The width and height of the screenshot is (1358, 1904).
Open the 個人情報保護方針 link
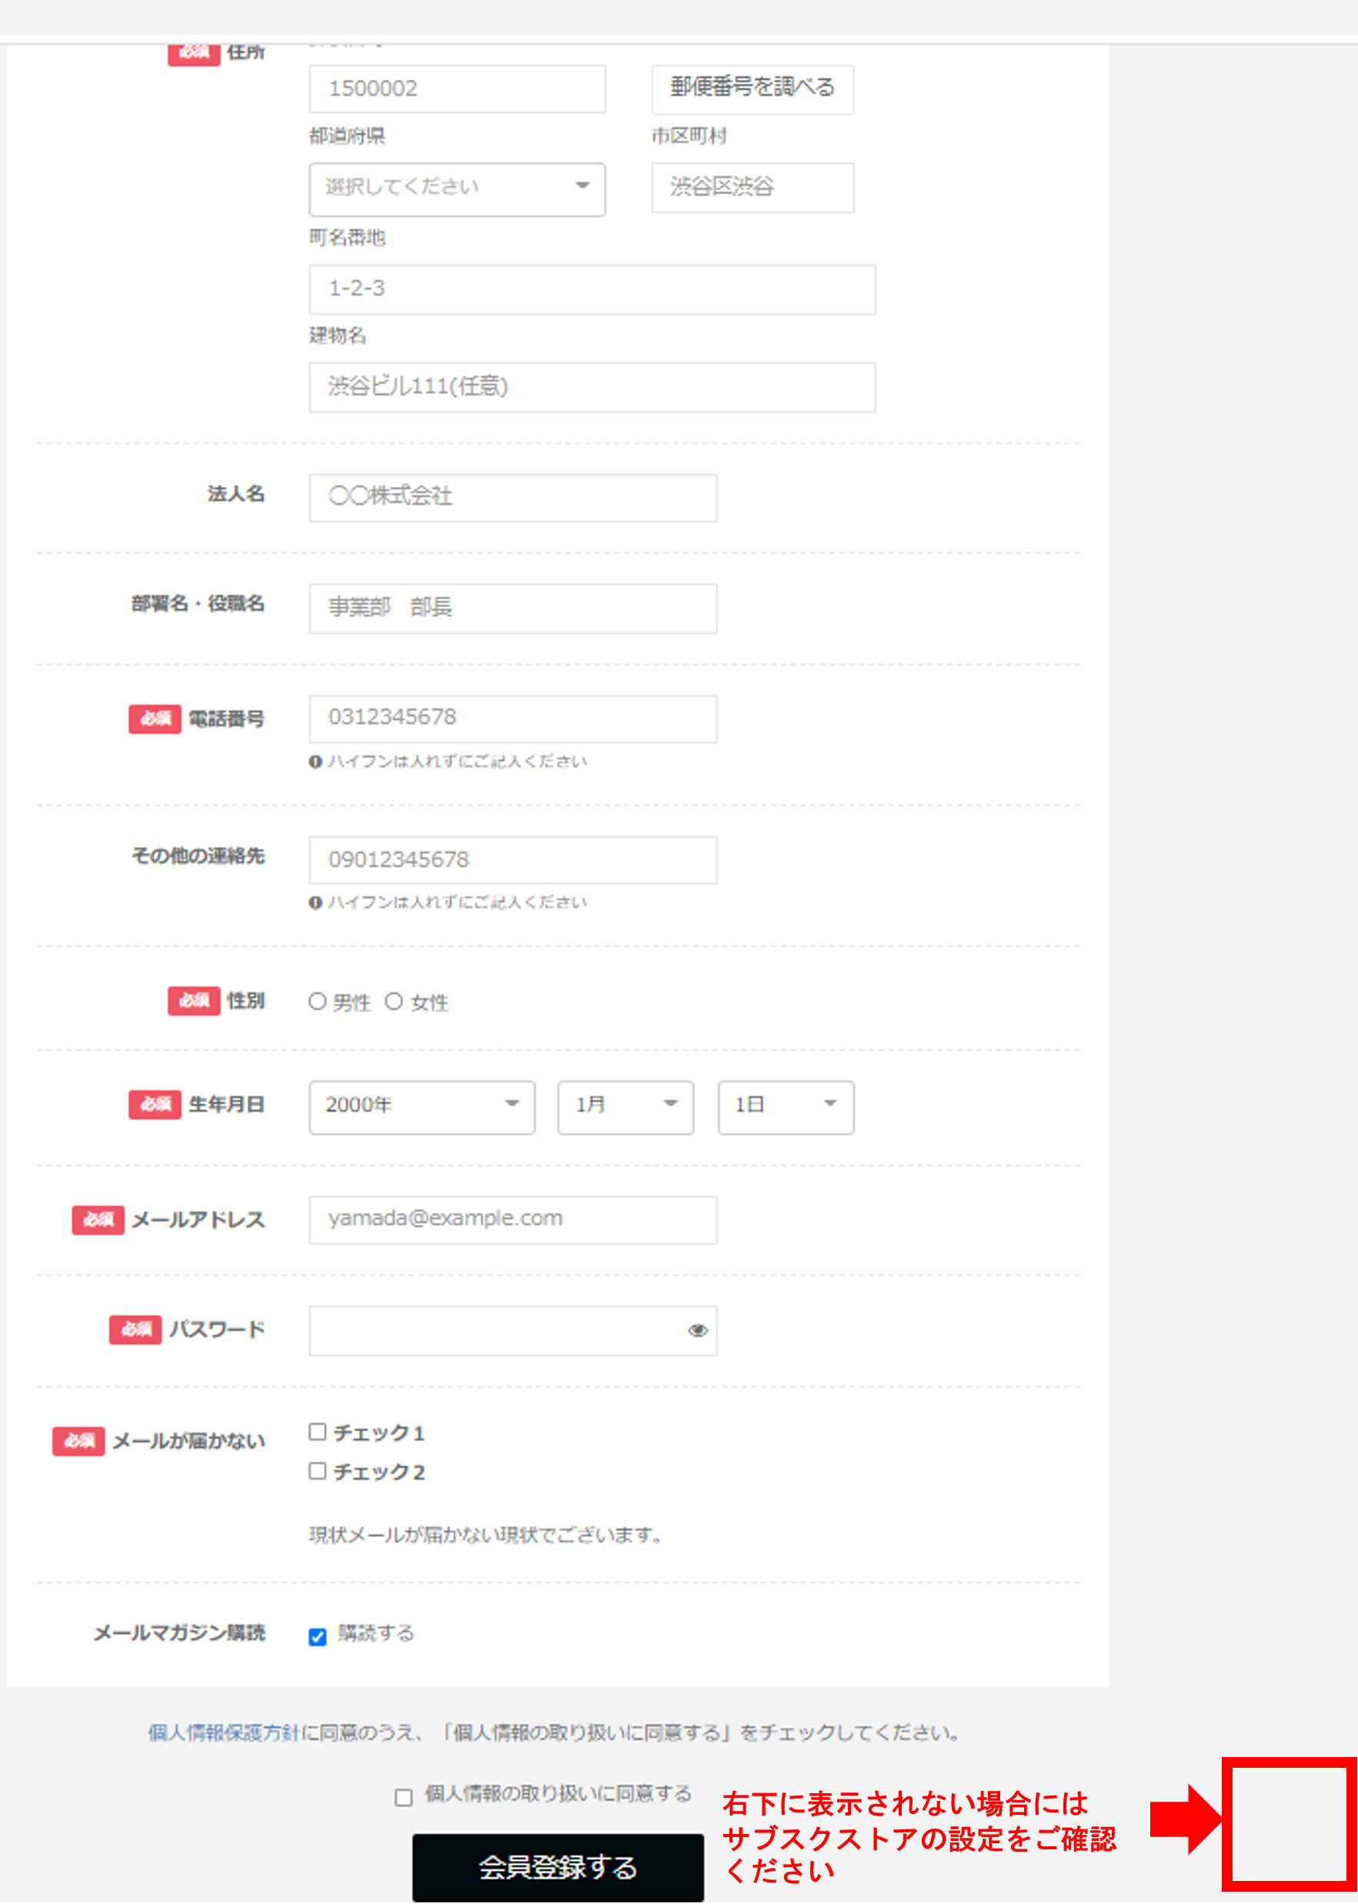(224, 1732)
